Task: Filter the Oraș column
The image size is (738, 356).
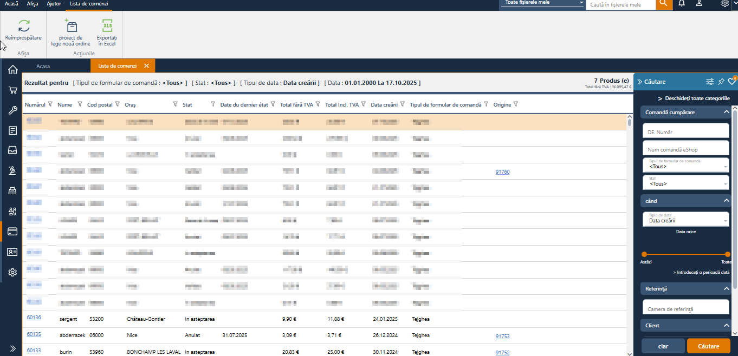Action: (175, 104)
